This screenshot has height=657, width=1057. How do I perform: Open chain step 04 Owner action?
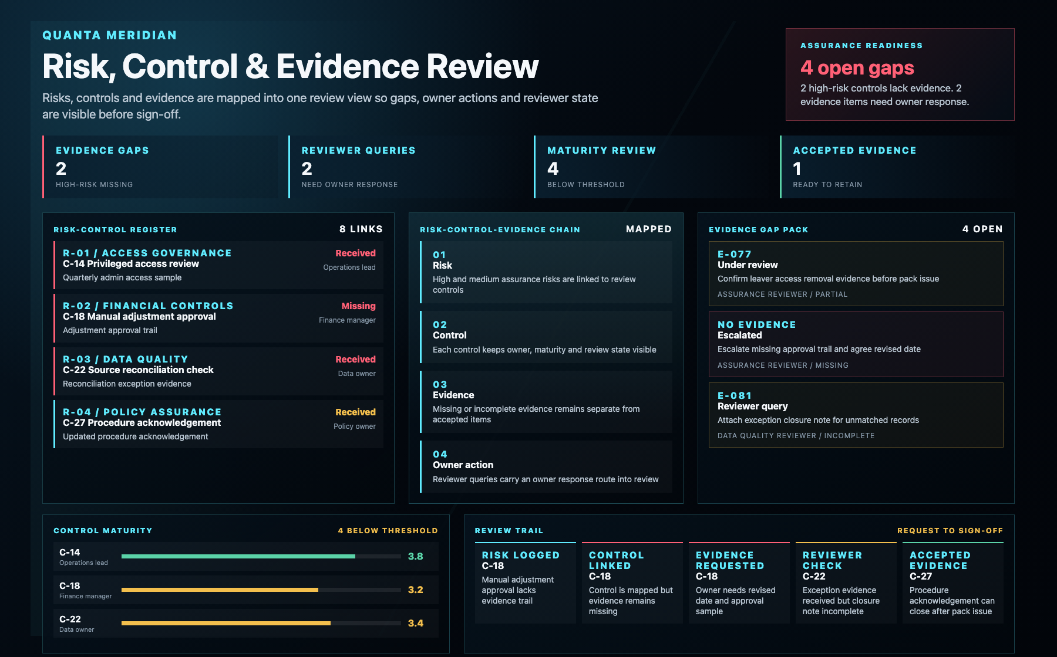pyautogui.click(x=546, y=467)
